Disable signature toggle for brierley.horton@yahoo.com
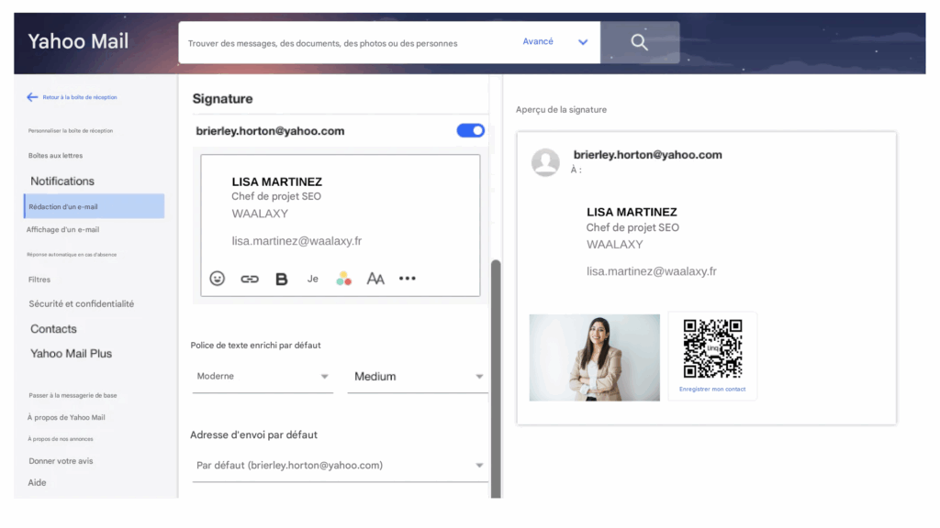 pos(470,131)
